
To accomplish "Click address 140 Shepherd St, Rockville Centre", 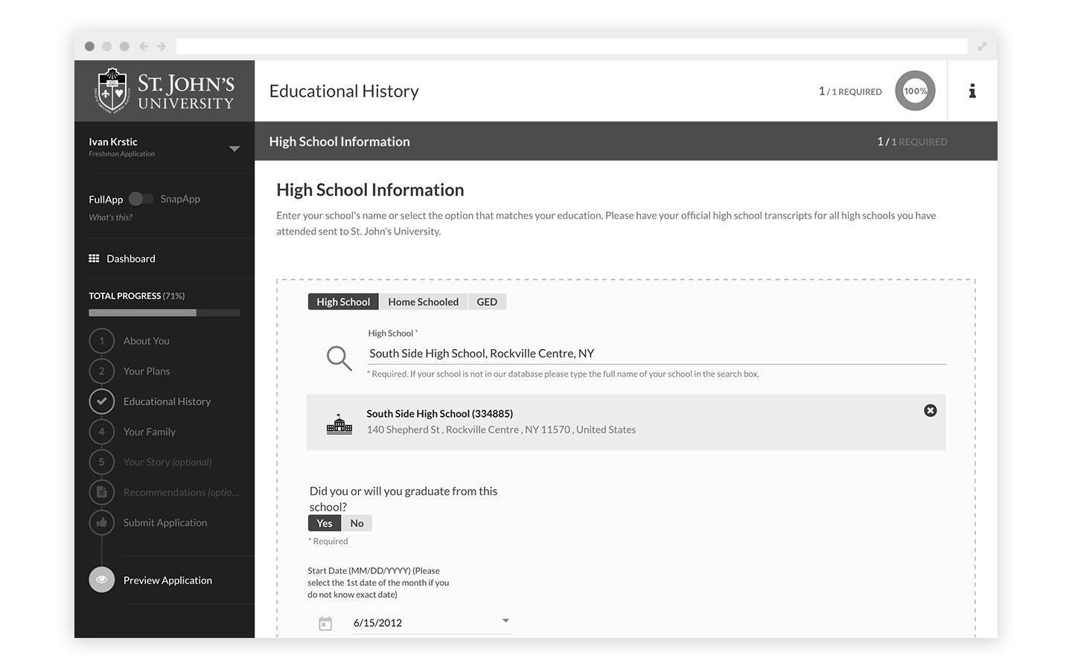I will tap(501, 430).
